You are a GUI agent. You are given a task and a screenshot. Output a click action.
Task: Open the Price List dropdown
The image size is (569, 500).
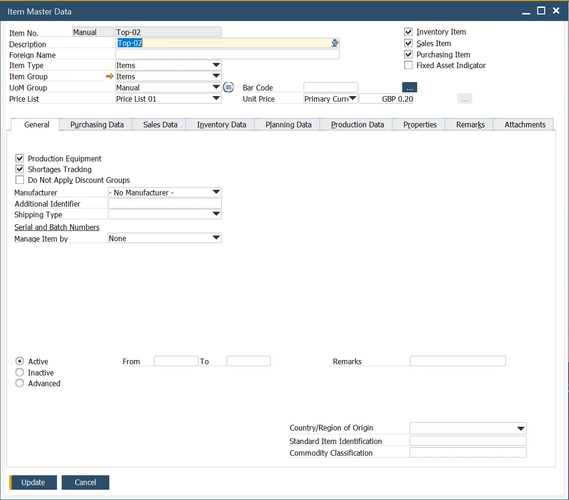[x=216, y=98]
